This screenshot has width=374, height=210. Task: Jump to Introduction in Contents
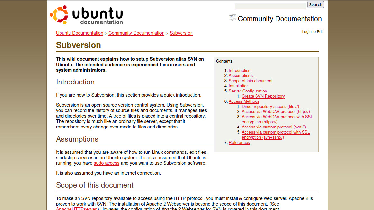[x=239, y=71]
